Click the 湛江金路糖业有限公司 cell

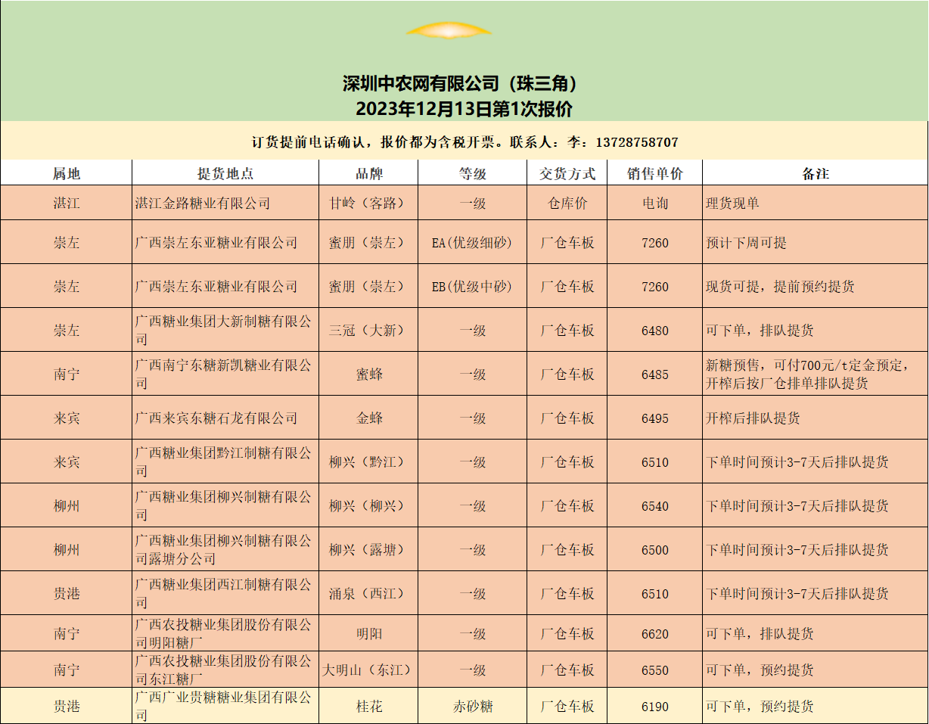pos(202,204)
